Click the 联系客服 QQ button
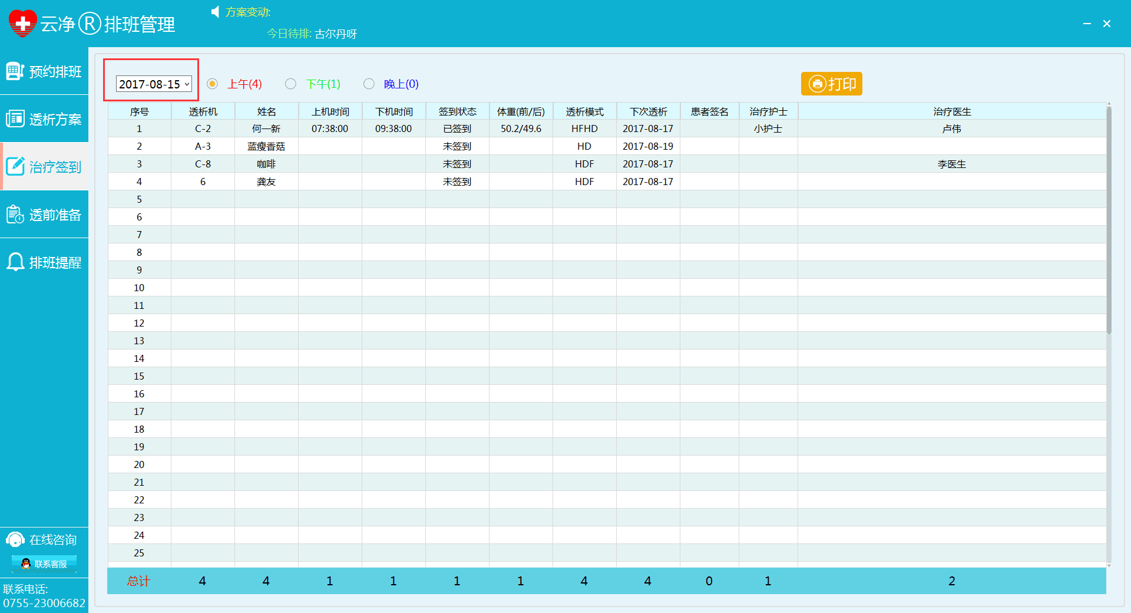This screenshot has height=613, width=1131. [44, 564]
